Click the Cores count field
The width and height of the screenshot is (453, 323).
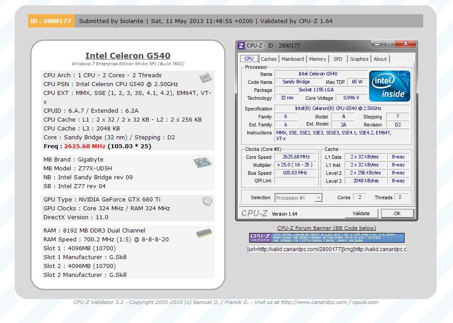[360, 197]
